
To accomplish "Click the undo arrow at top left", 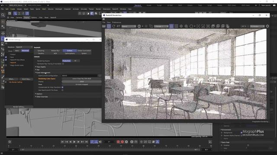I will pyautogui.click(x=2, y=5).
